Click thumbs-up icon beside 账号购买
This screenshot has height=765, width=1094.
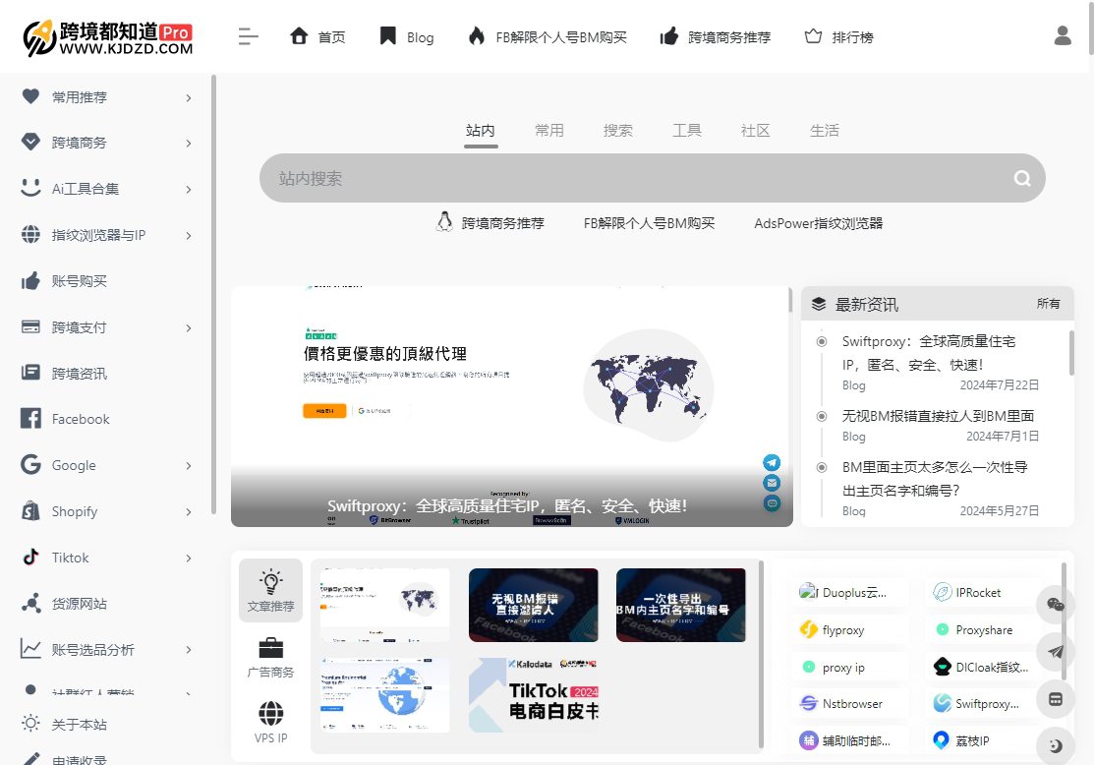[30, 280]
